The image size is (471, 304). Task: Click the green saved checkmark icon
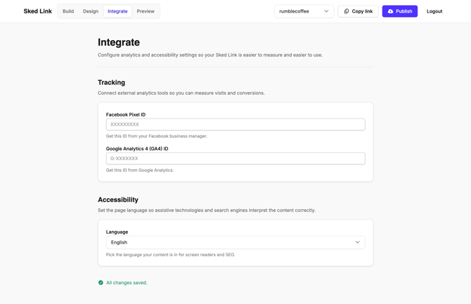tap(101, 282)
